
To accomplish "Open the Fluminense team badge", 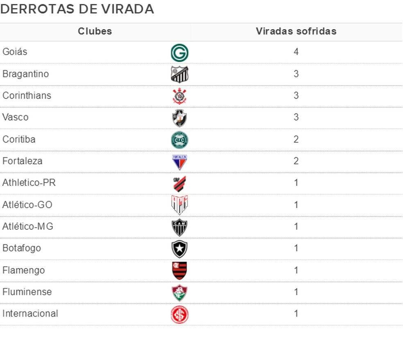I will pyautogui.click(x=179, y=293).
